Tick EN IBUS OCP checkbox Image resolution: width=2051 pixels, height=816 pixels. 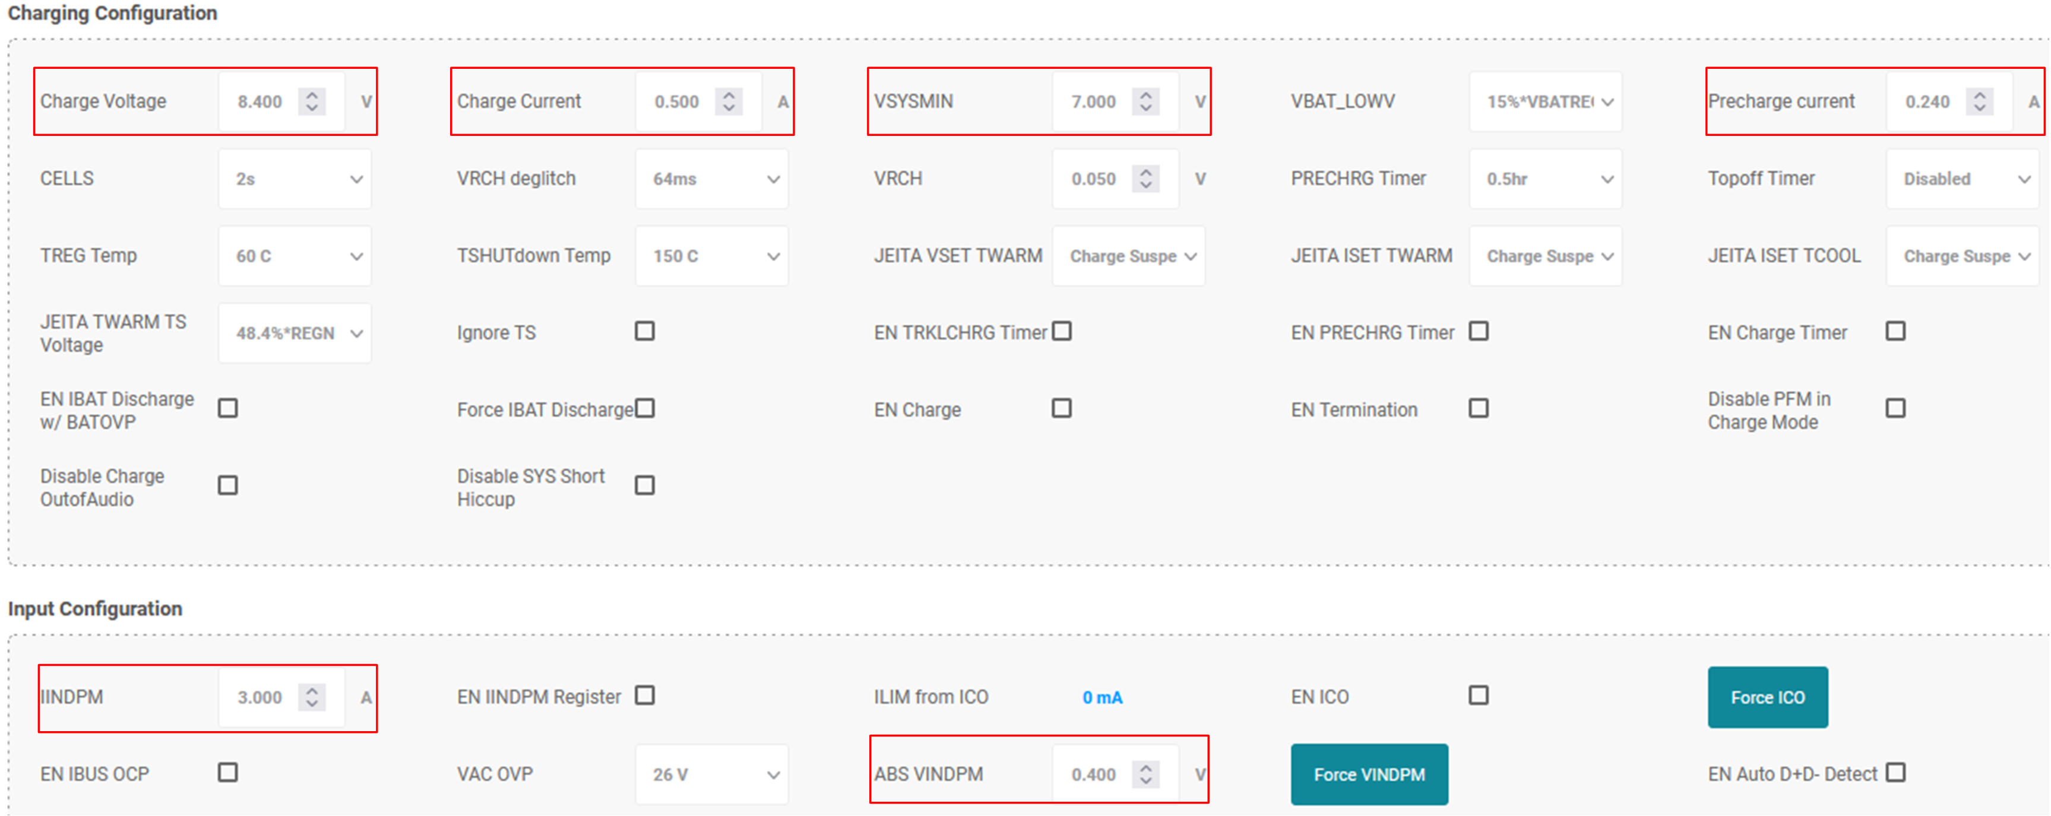[x=227, y=772]
